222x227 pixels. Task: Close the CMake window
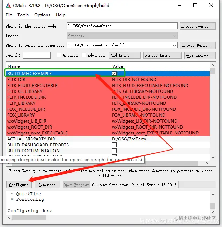point(211,6)
